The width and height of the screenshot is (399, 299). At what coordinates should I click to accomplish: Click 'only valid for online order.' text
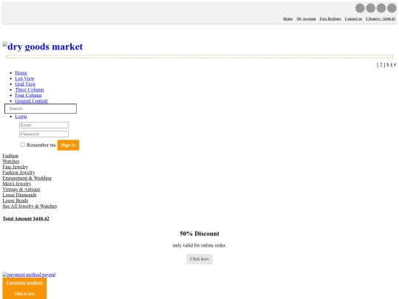(199, 245)
